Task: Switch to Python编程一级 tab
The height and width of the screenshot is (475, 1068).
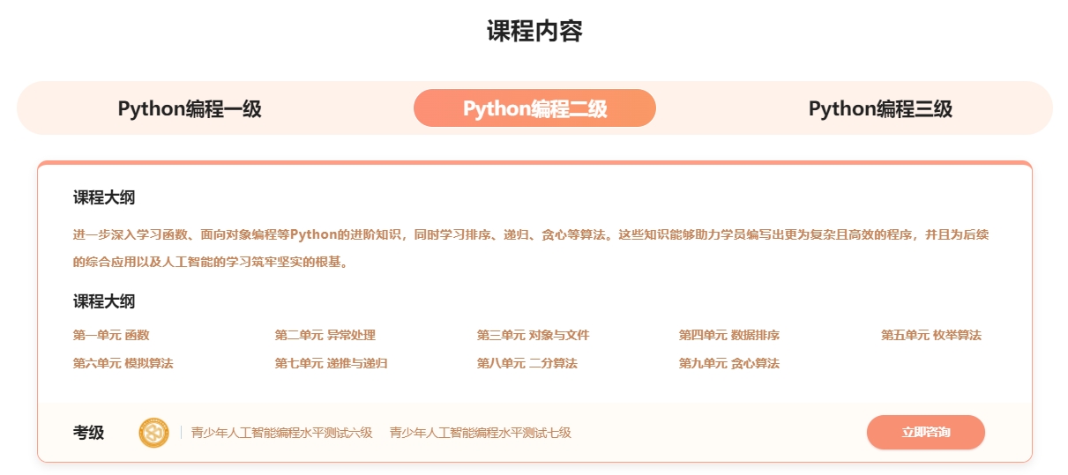Action: click(190, 108)
